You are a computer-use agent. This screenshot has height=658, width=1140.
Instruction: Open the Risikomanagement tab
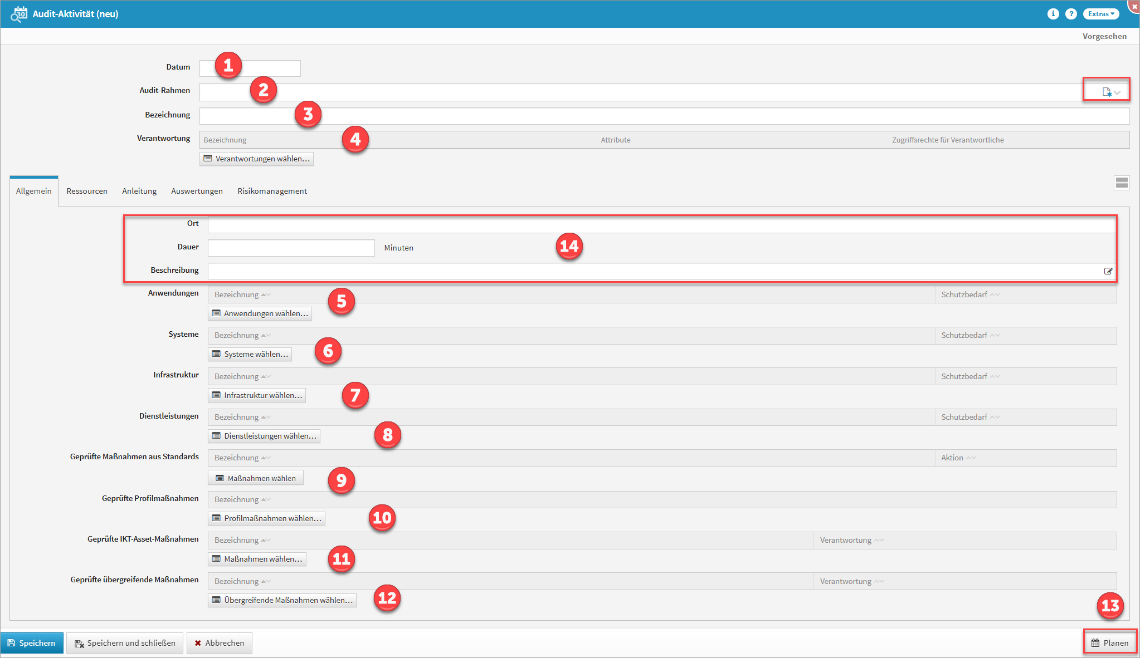click(x=272, y=191)
